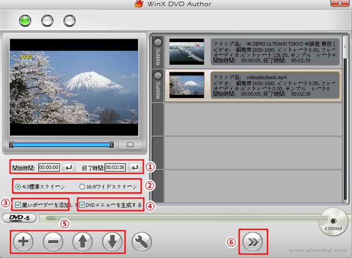
Task: Remove the selected clip with the minus button
Action: [53, 242]
